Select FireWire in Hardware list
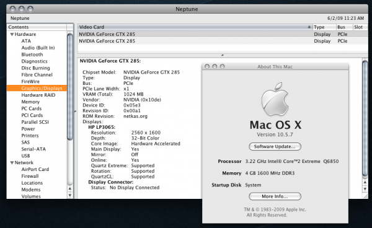Viewport: 372px width, 228px height. pyautogui.click(x=30, y=82)
